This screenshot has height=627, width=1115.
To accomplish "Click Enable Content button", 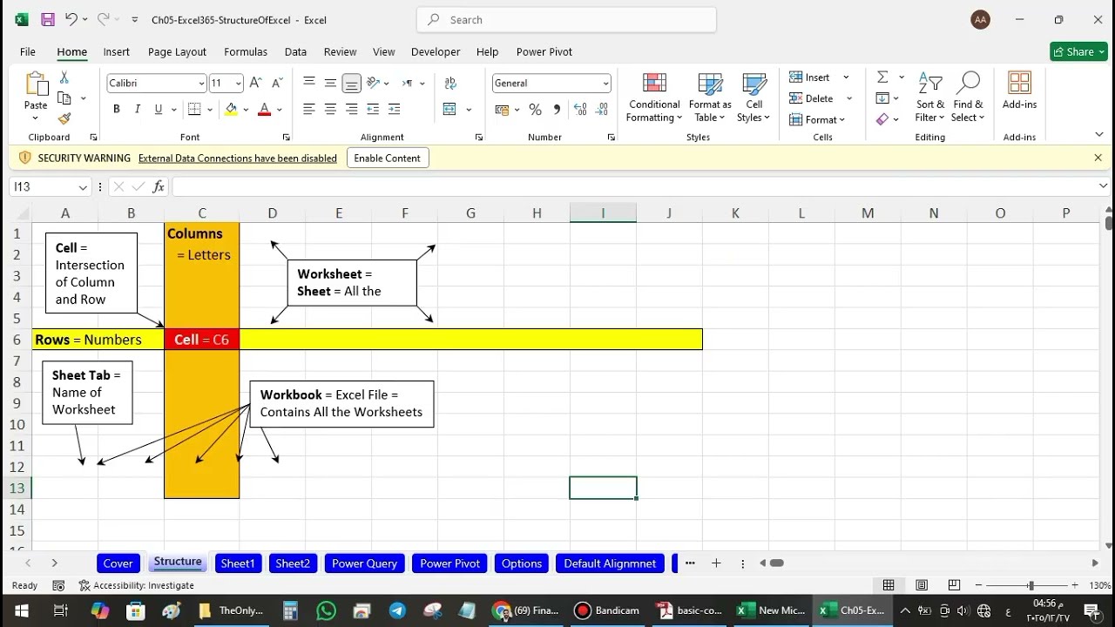I will [x=387, y=158].
